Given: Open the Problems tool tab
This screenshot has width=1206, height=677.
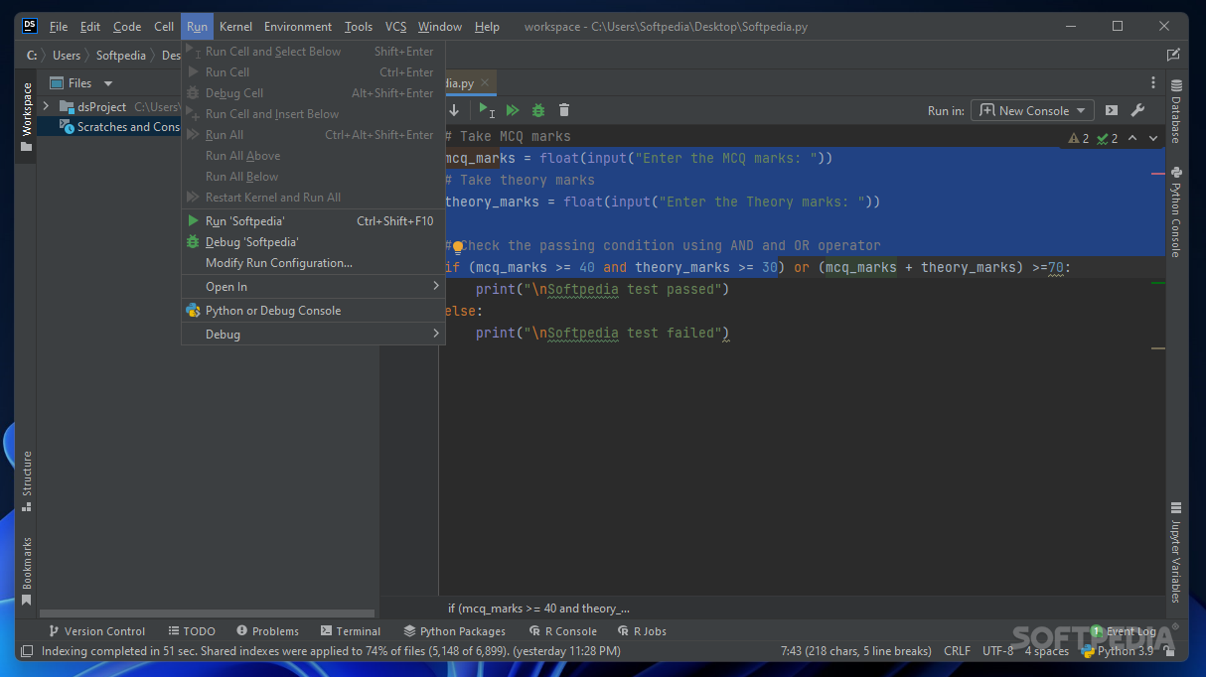Looking at the screenshot, I should [x=268, y=631].
